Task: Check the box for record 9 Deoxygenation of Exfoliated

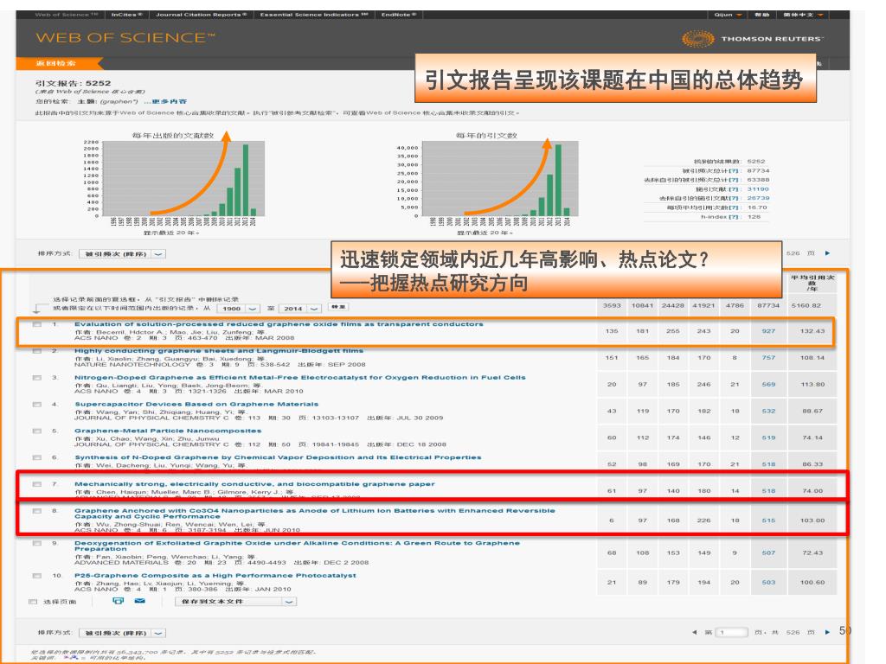Action: (x=37, y=543)
